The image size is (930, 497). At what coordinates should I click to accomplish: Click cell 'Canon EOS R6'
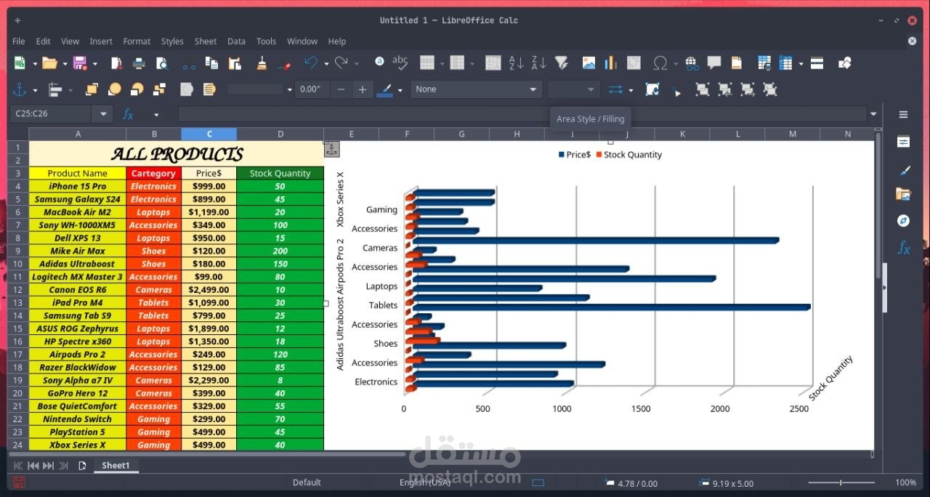(x=78, y=289)
